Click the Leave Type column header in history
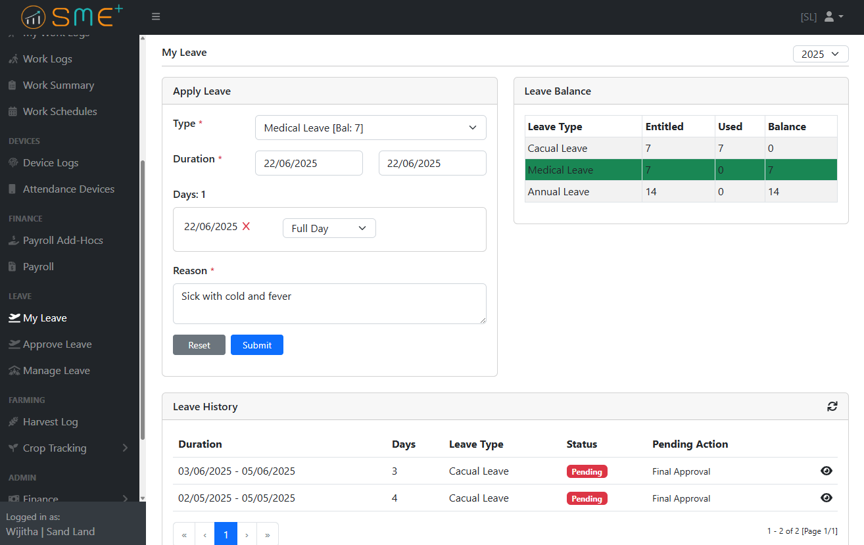Screen dimensions: 864x545 pyautogui.click(x=476, y=444)
